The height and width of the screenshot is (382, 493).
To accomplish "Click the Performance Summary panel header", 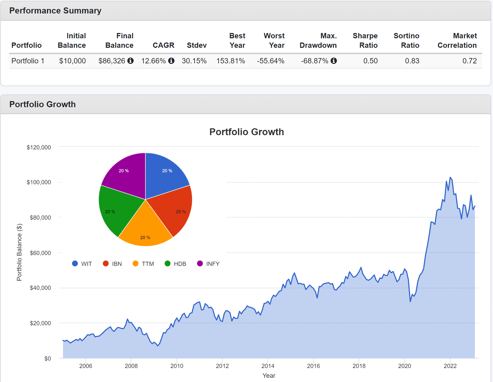I will point(55,11).
